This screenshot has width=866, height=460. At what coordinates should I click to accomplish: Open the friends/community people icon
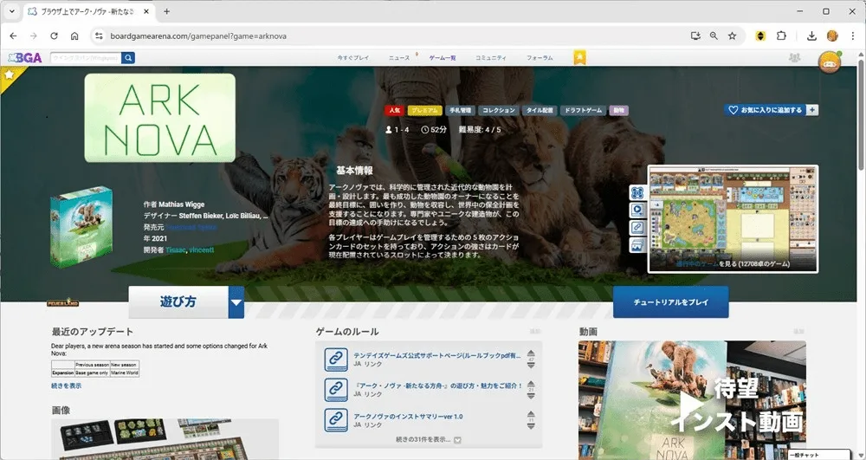click(794, 57)
